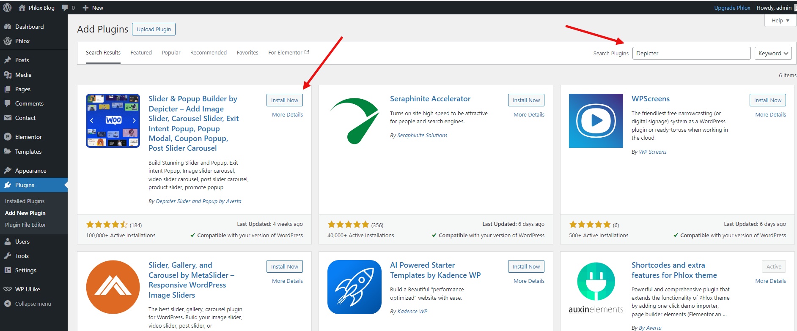The width and height of the screenshot is (797, 331).
Task: Open the Howdy, admin account menu
Action: click(x=774, y=8)
